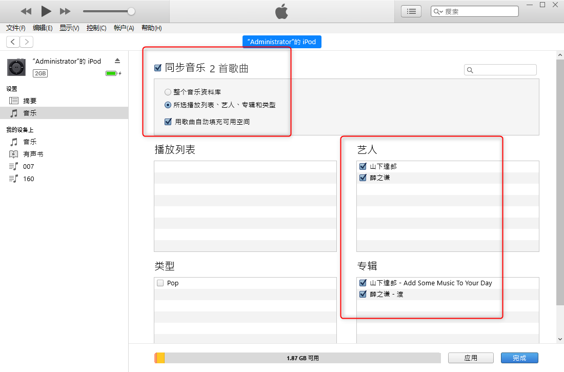Skip forward with the fast-forward button

(65, 11)
